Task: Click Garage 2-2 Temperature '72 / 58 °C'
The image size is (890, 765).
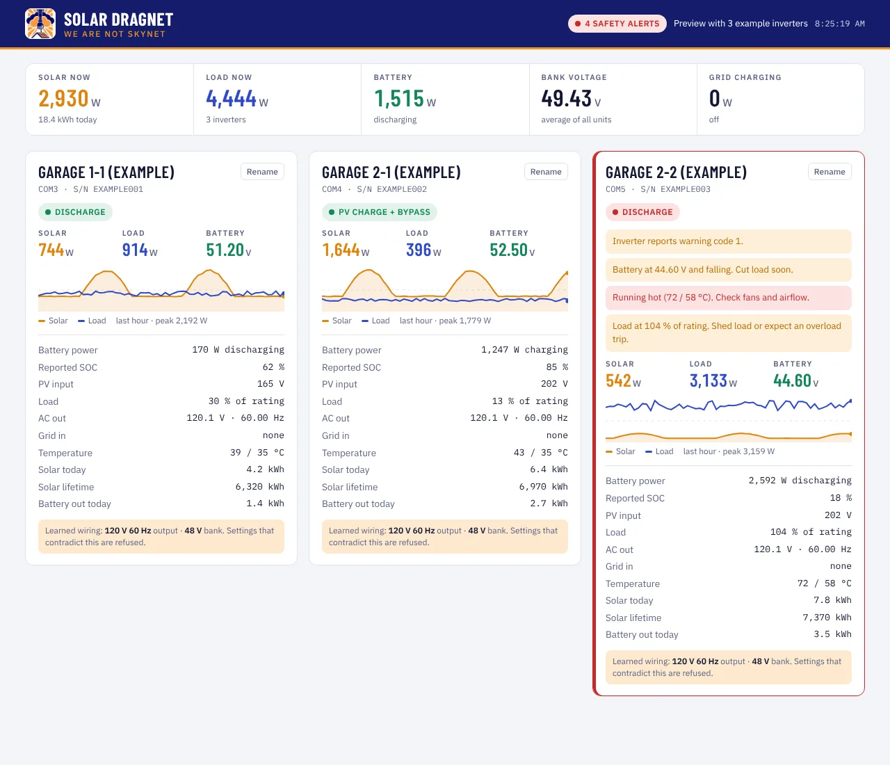Action: 824,583
